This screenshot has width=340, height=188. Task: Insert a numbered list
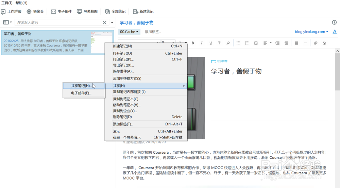pos(247,43)
